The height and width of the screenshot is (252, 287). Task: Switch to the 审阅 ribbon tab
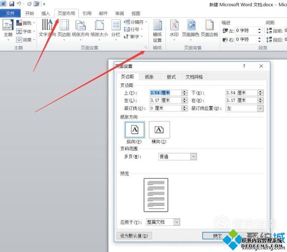point(120,13)
